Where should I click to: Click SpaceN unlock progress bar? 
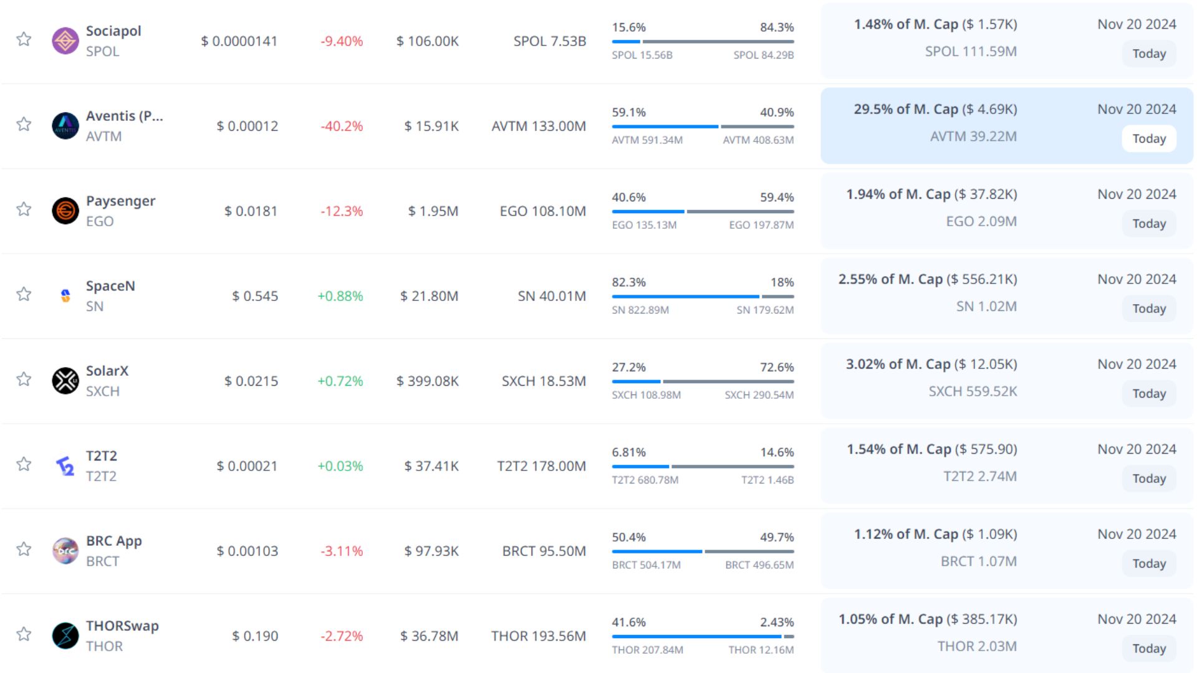703,297
